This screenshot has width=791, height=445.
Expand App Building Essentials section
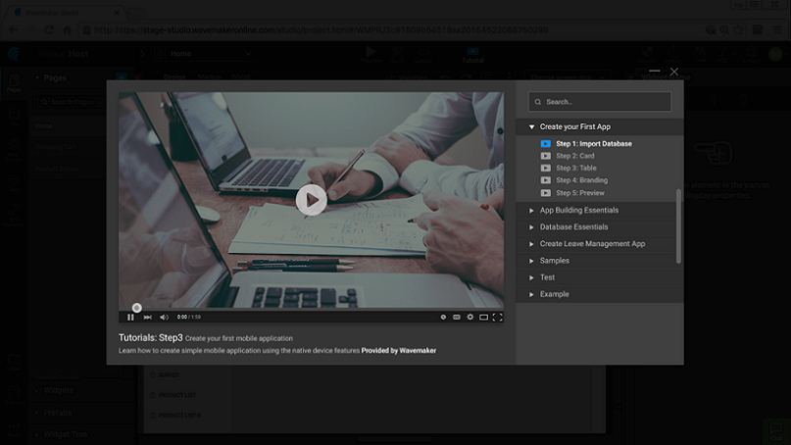click(x=578, y=210)
